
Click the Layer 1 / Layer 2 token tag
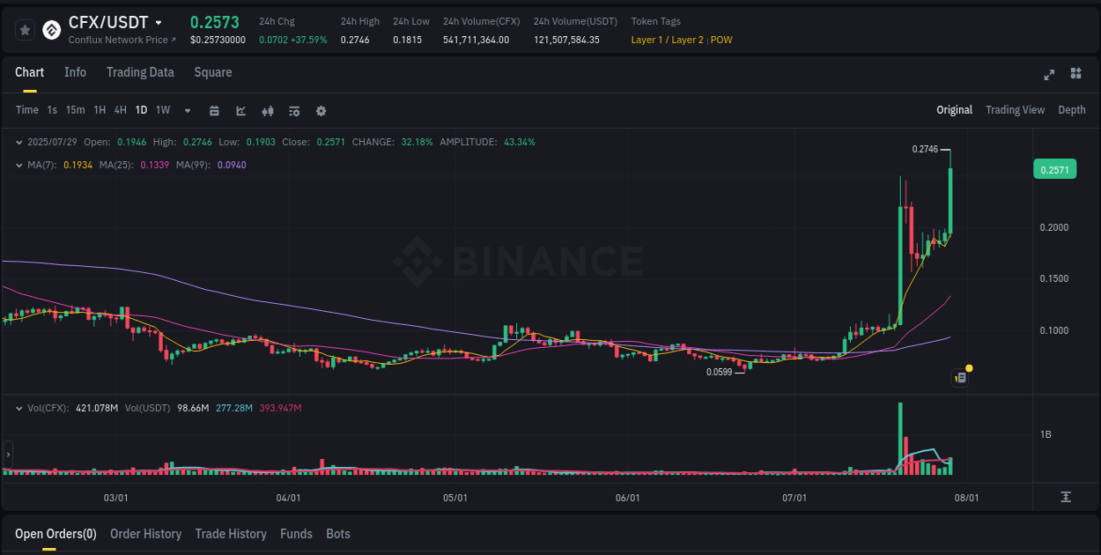click(667, 40)
